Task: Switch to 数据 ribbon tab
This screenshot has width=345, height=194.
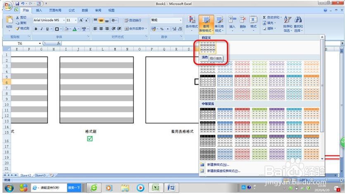Action: pos(85,10)
